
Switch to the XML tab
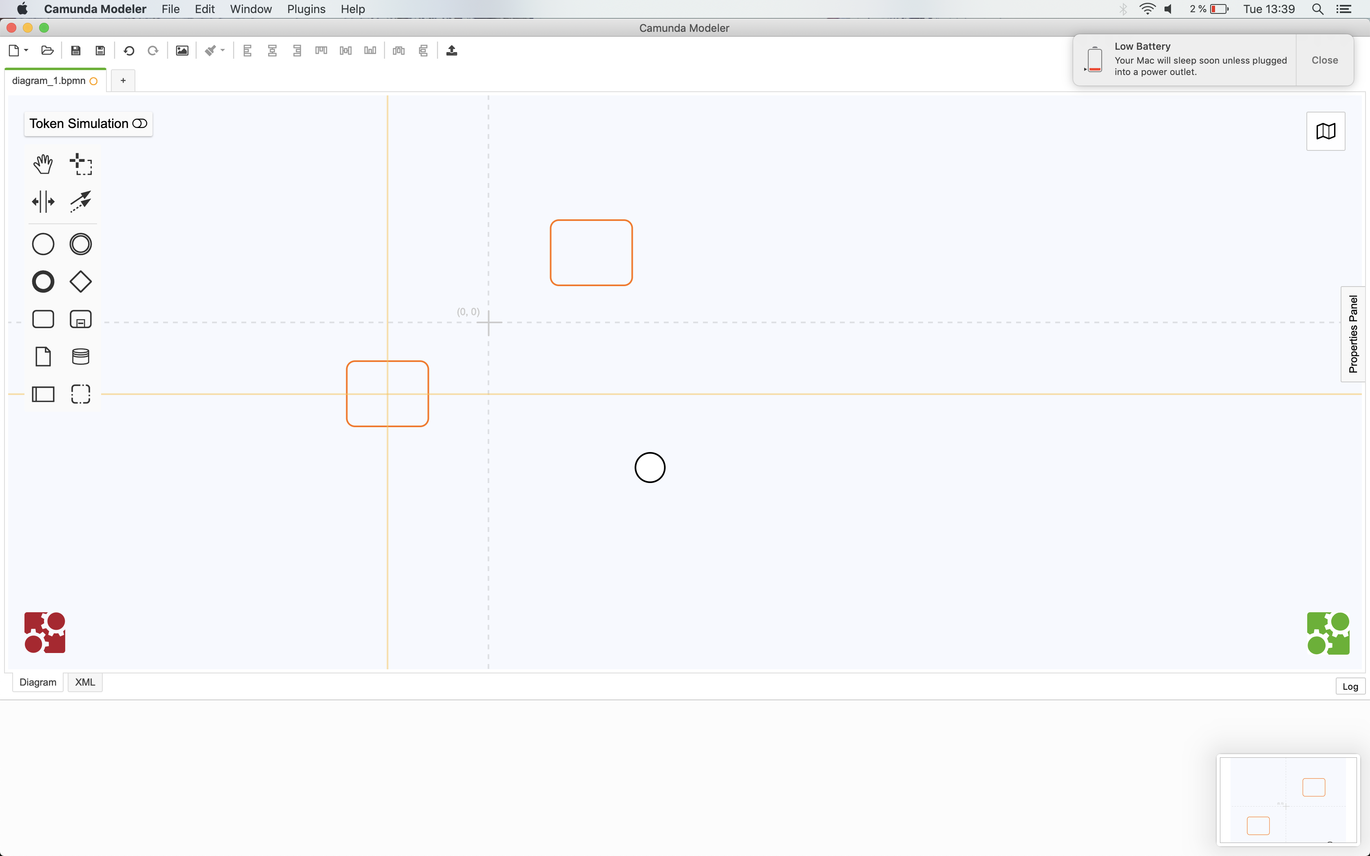[84, 682]
